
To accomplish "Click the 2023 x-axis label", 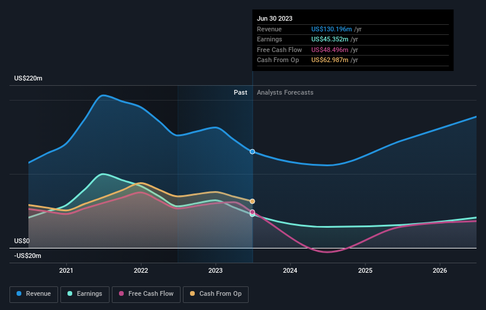I will point(215,270).
